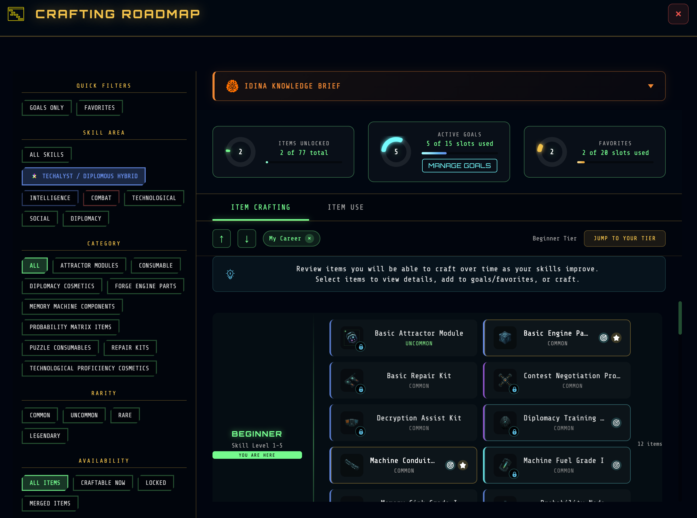
Task: Click the descending sort arrow above the item list
Action: coord(247,238)
